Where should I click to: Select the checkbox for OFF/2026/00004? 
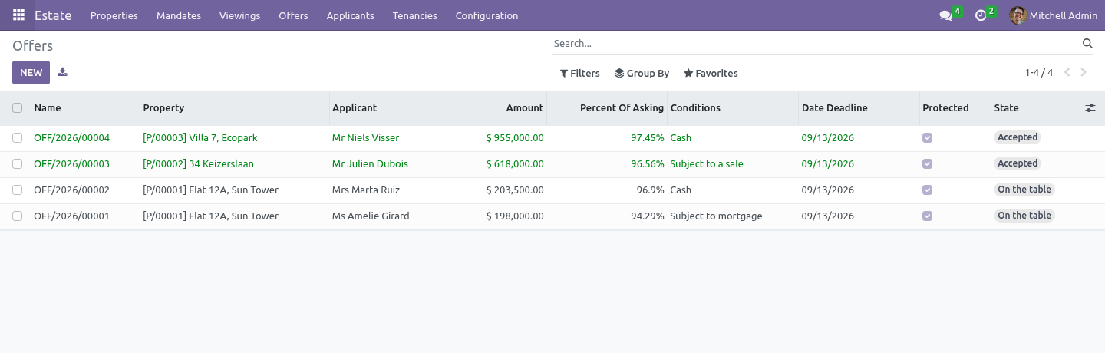click(x=18, y=138)
